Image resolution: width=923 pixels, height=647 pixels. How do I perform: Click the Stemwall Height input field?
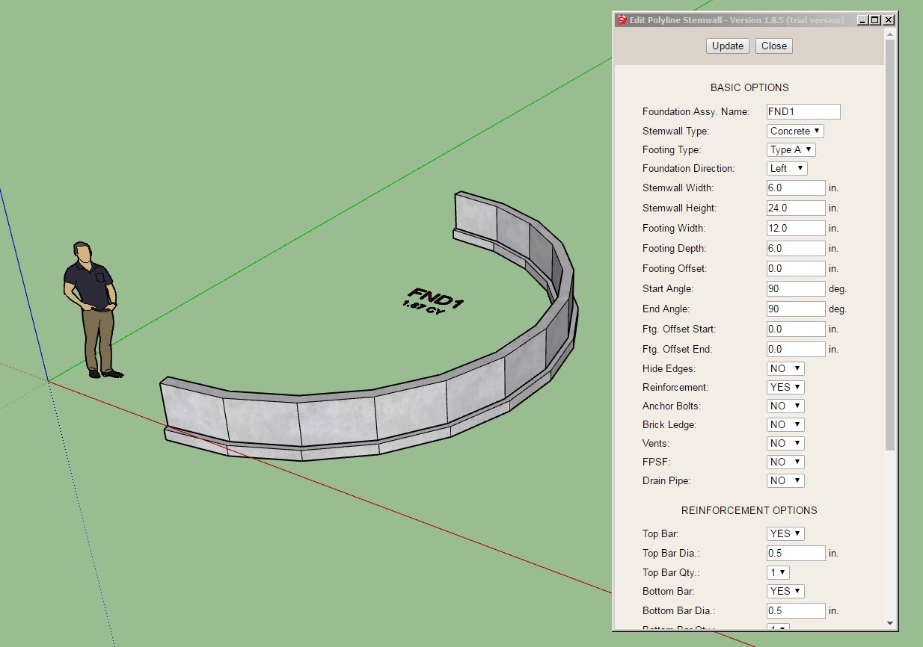[x=796, y=208]
